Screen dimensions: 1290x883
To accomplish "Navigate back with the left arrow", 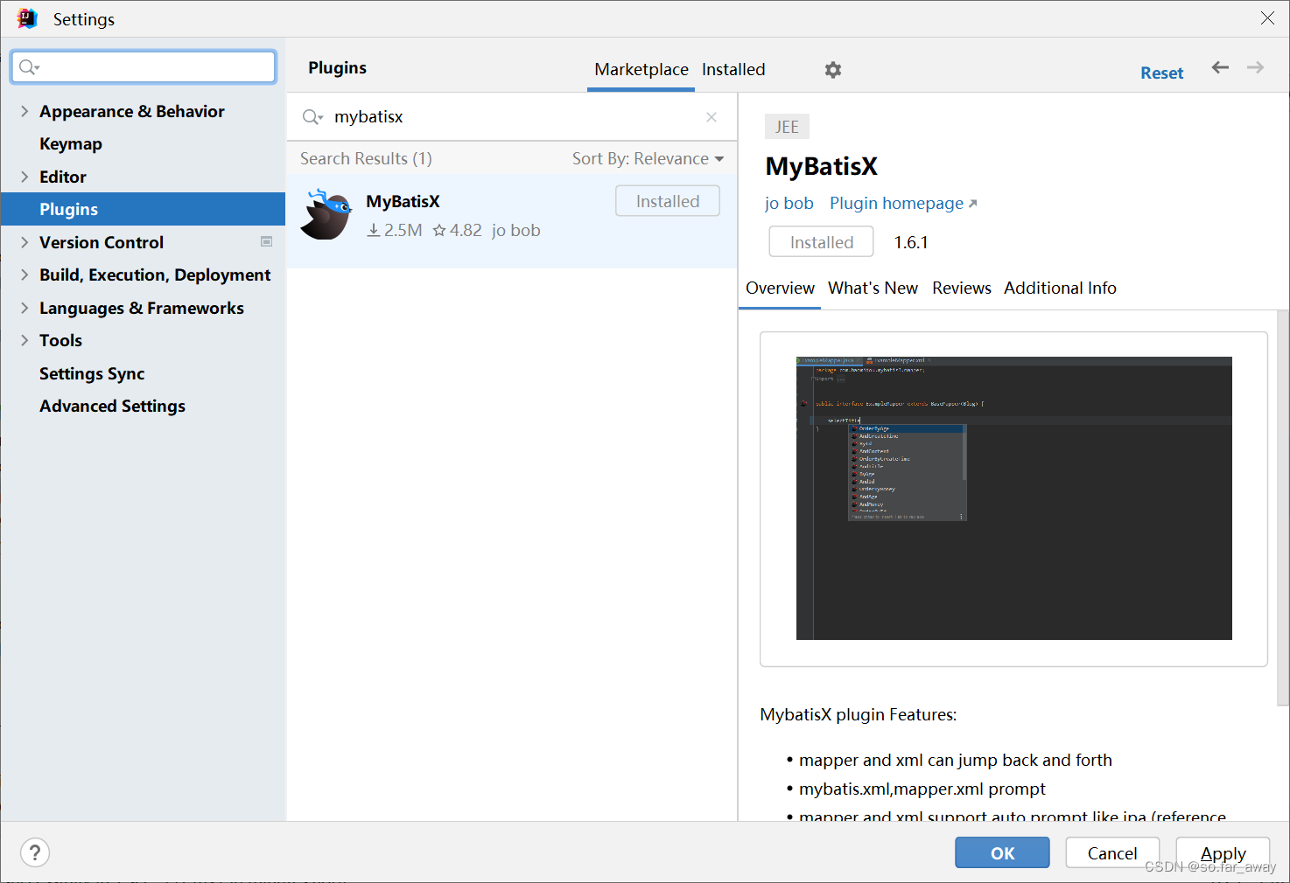I will click(1220, 67).
